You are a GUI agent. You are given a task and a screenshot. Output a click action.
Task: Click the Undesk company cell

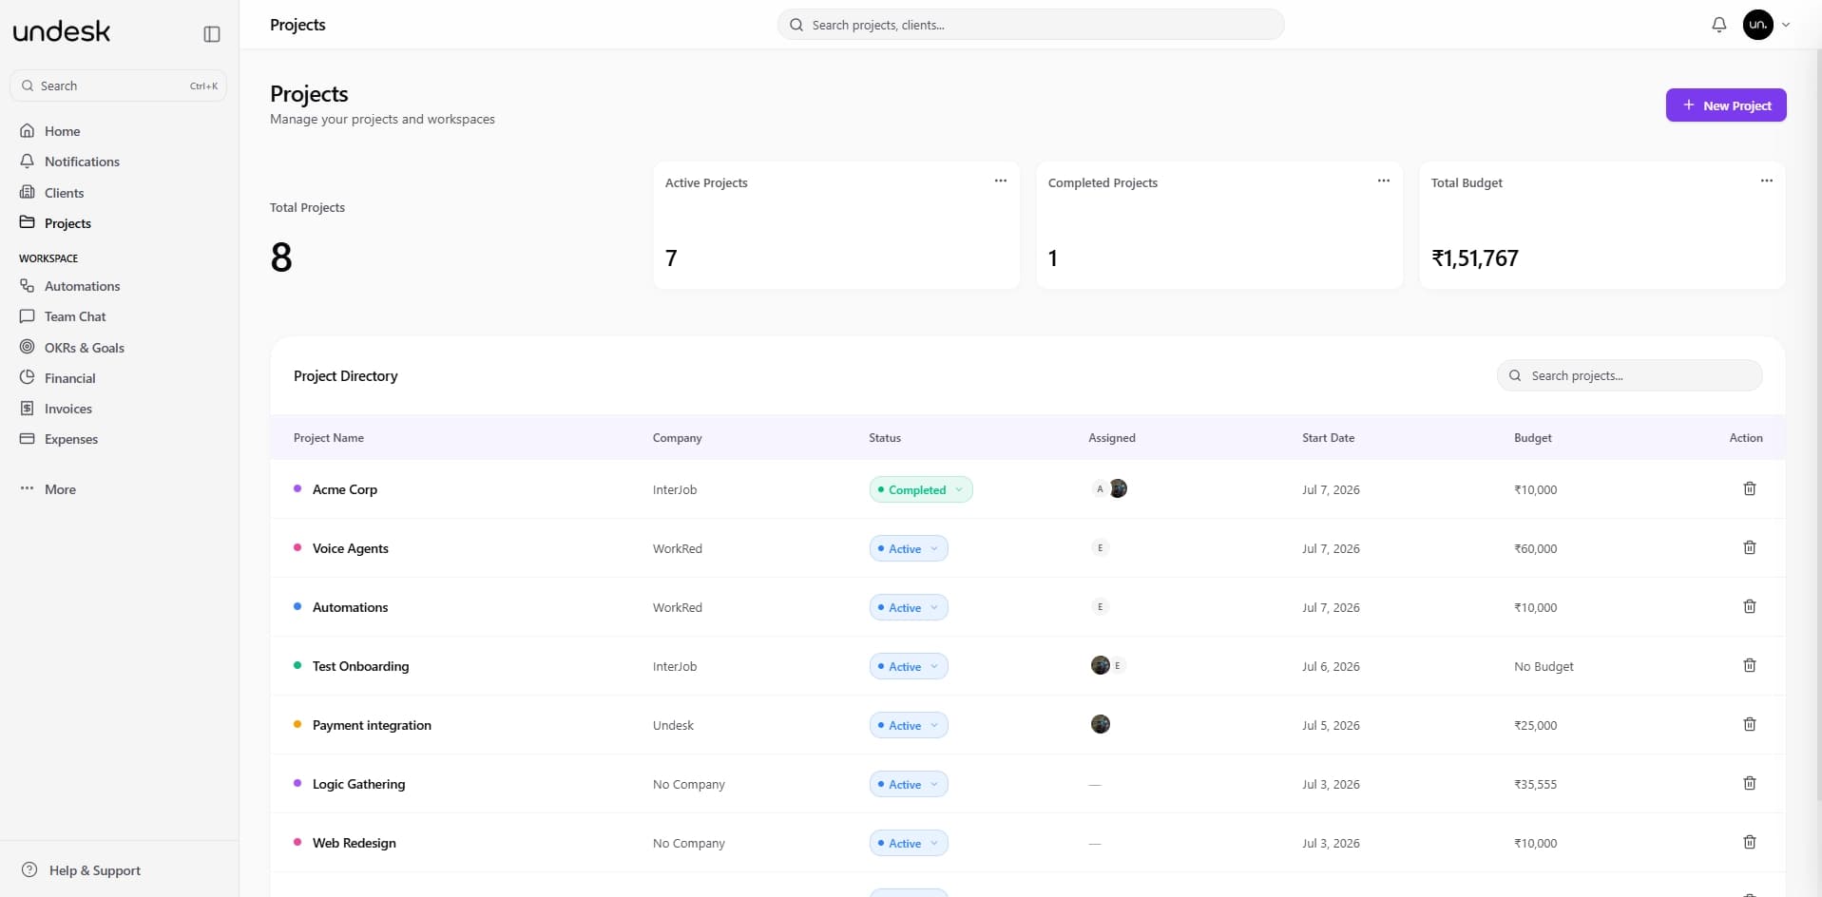pyautogui.click(x=673, y=725)
